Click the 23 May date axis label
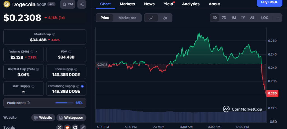 (158, 127)
